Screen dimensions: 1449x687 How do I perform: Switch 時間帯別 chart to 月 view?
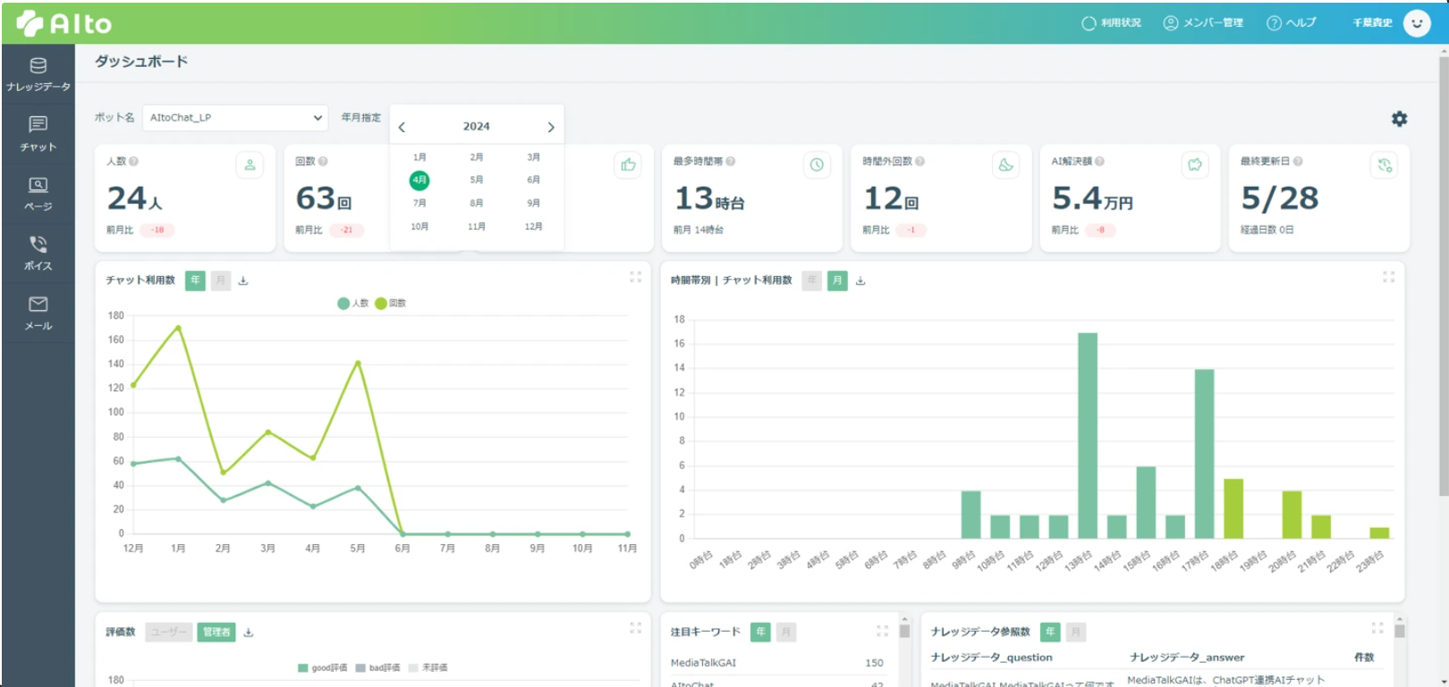click(837, 281)
